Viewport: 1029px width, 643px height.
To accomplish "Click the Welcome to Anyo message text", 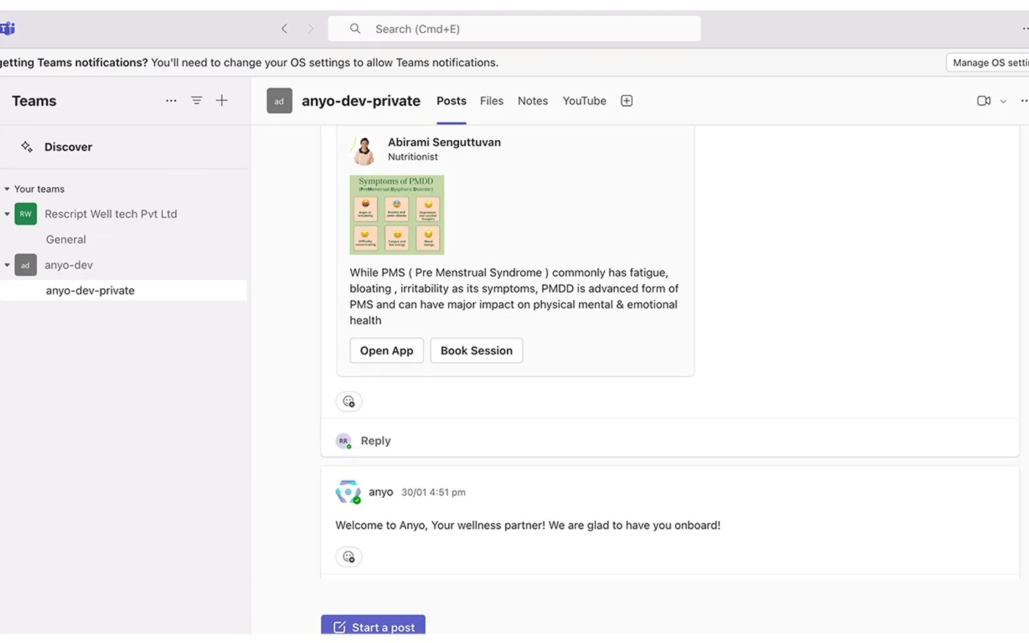I will click(528, 525).
